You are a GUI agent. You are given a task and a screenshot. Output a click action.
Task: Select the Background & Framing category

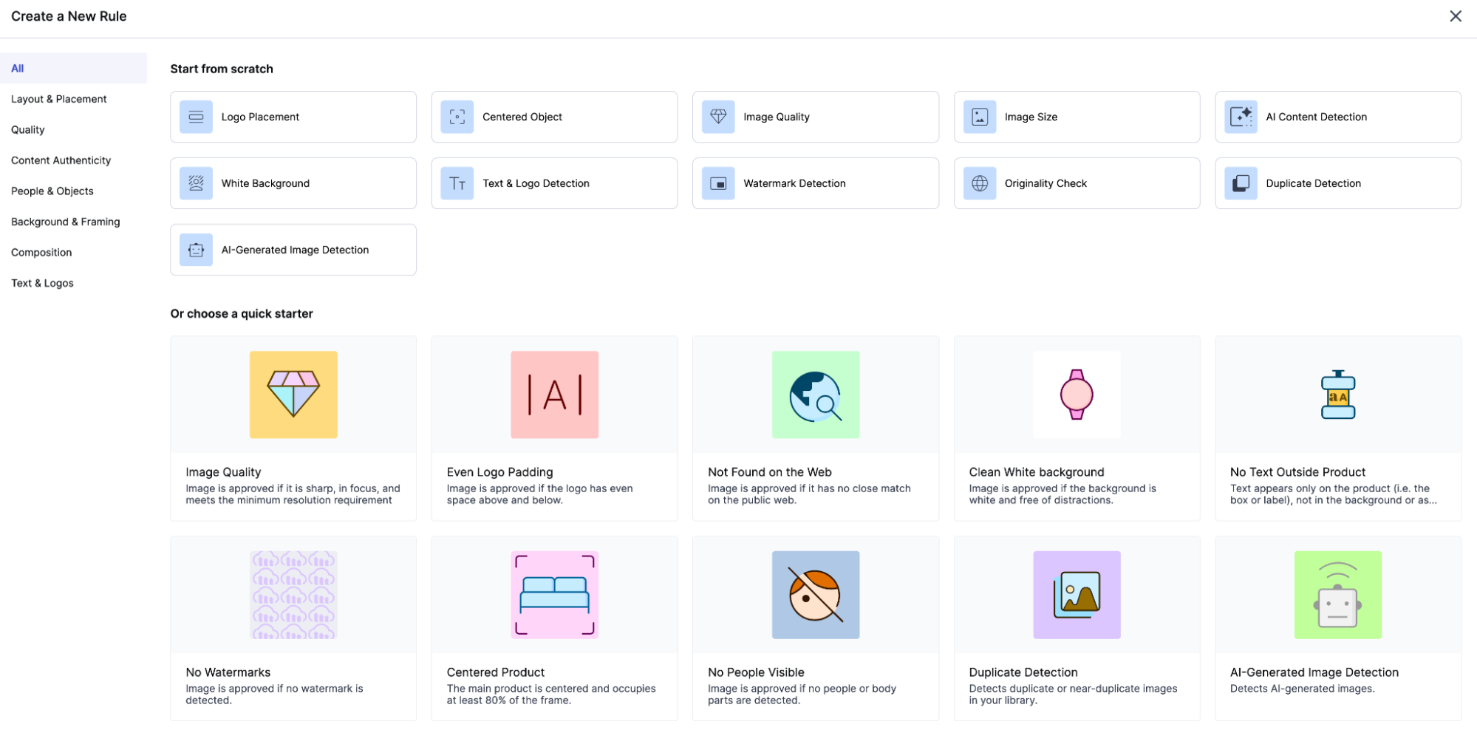[65, 221]
